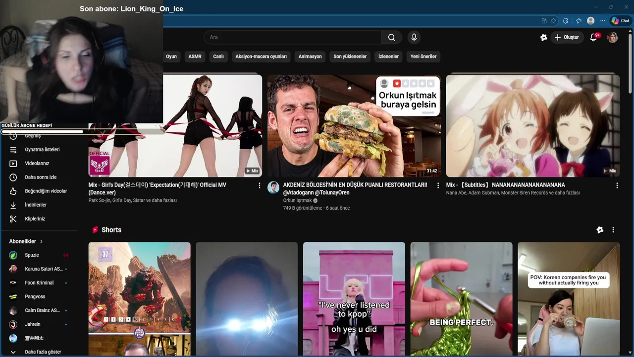Play the glowing eyes Short
Image resolution: width=634 pixels, height=357 pixels.
[247, 299]
